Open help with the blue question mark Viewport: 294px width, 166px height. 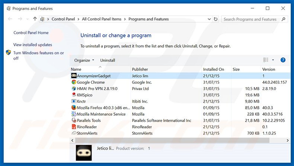point(283,60)
